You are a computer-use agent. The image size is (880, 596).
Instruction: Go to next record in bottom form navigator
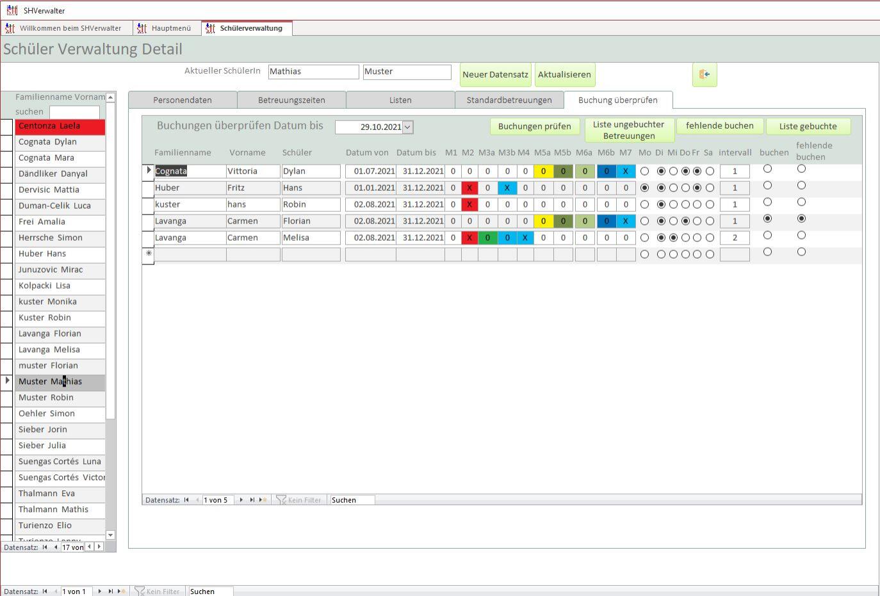[x=99, y=592]
